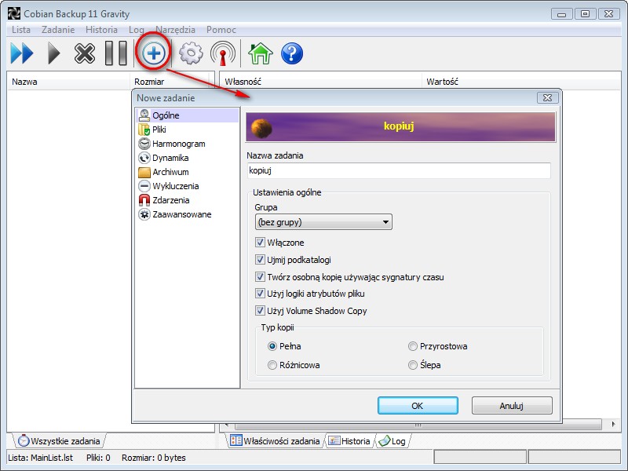Select Ślepa backup type
628x471 pixels.
[x=413, y=365]
